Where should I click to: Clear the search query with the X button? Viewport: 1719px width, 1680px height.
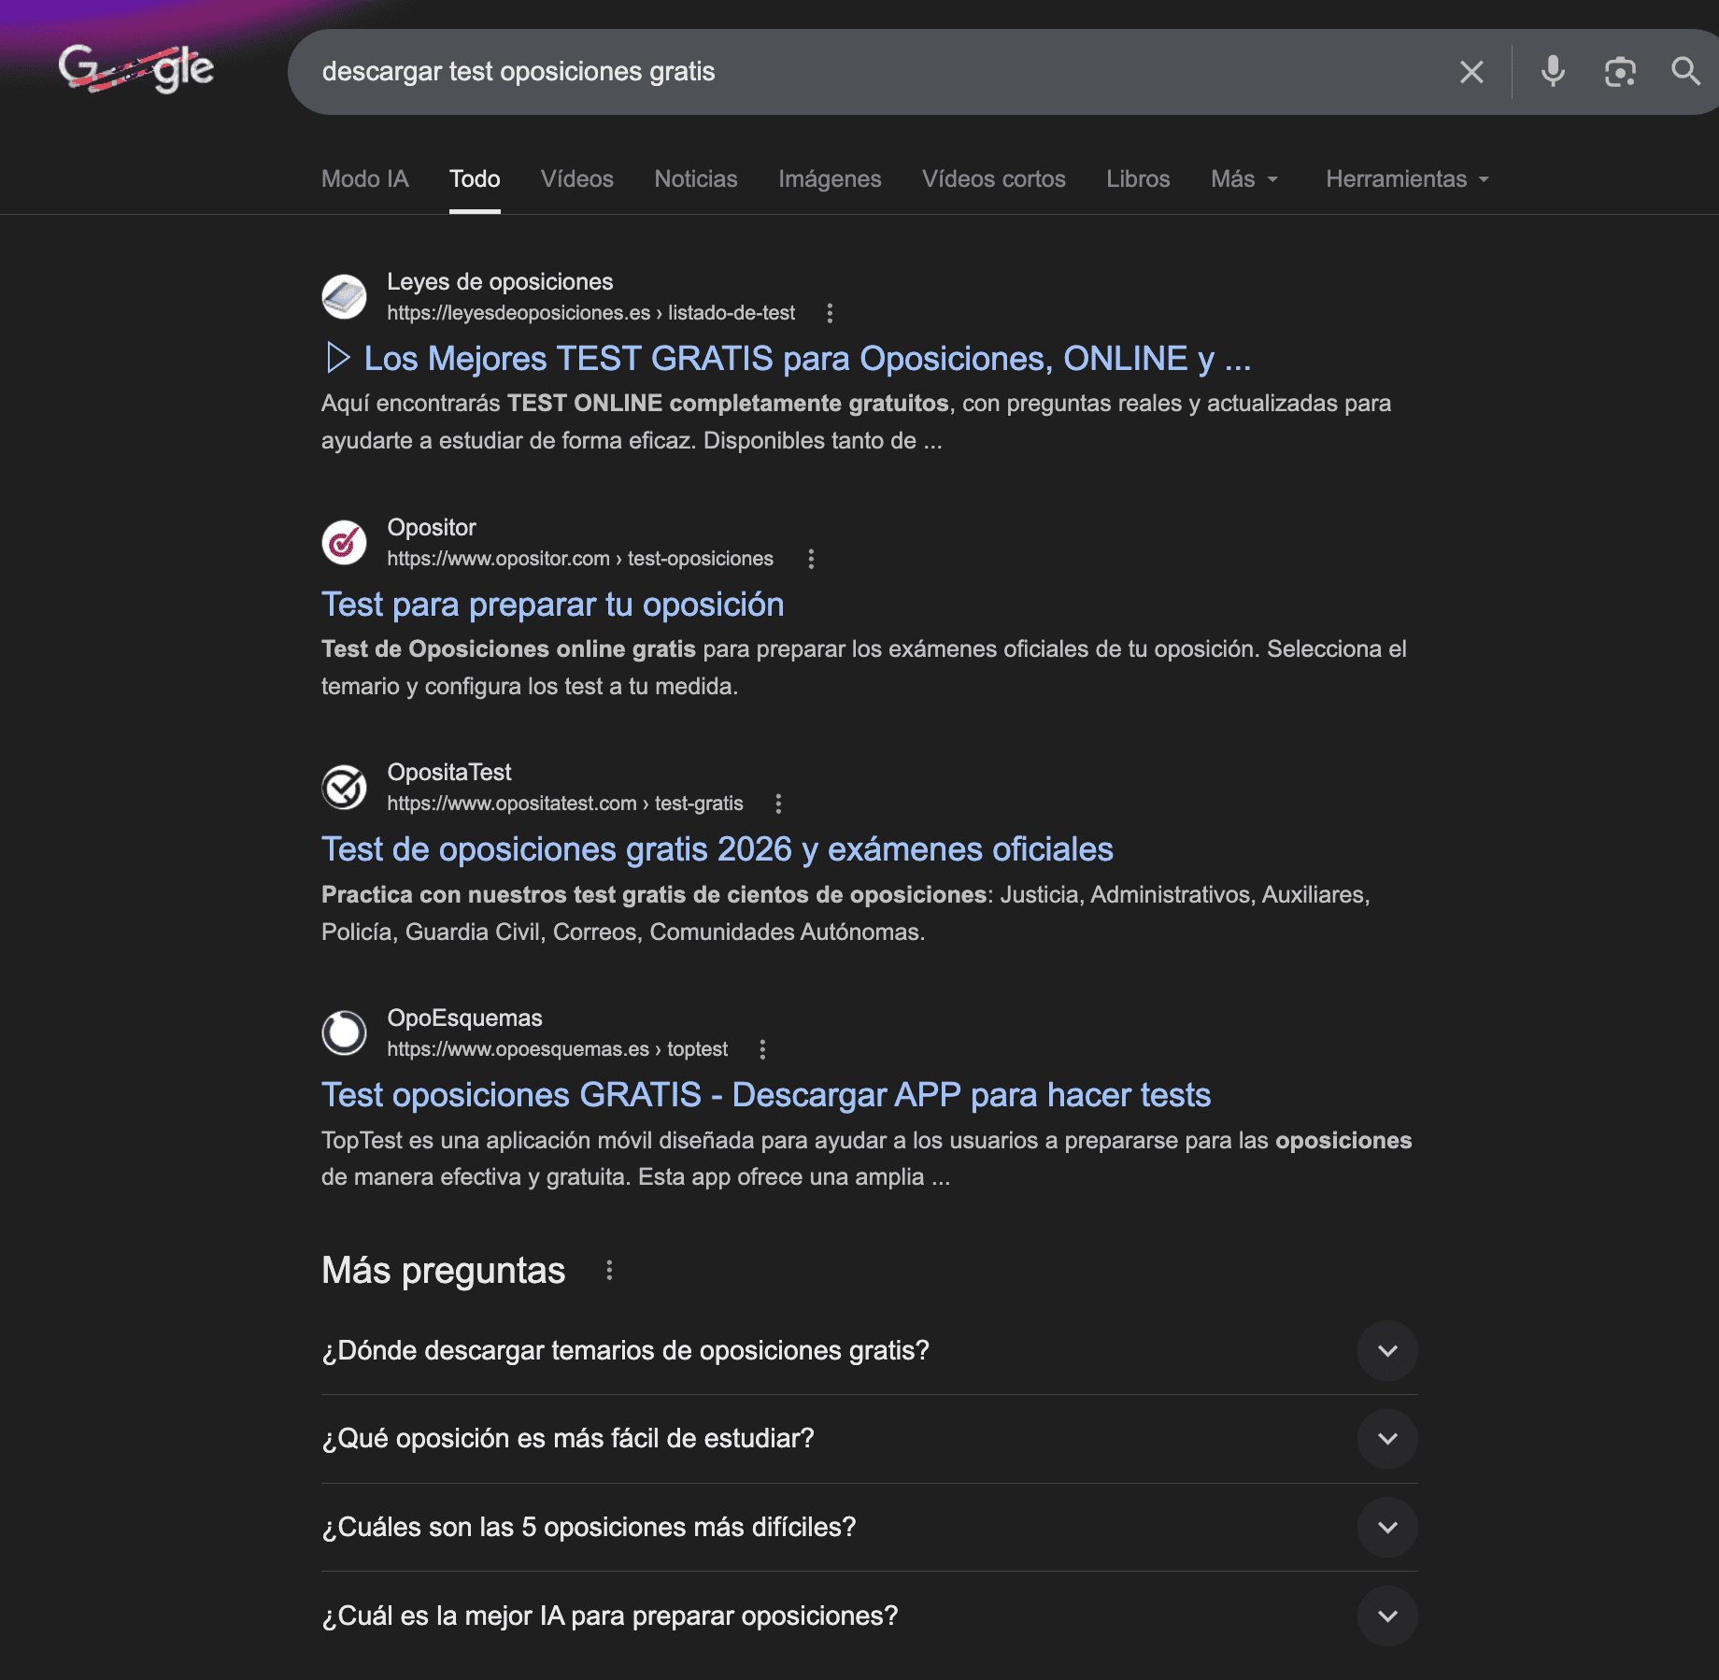click(x=1471, y=71)
